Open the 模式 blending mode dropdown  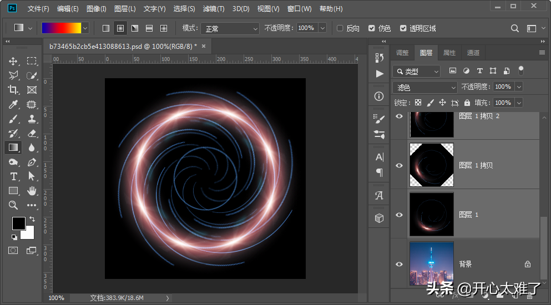230,28
